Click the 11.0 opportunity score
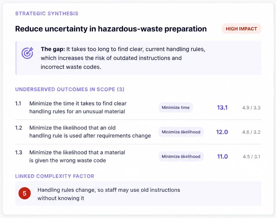The height and width of the screenshot is (218, 276). [222, 156]
